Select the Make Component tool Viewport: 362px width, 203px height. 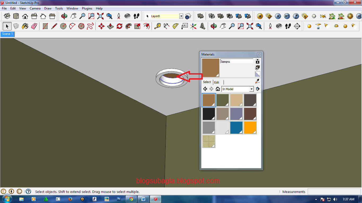pyautogui.click(x=16, y=26)
